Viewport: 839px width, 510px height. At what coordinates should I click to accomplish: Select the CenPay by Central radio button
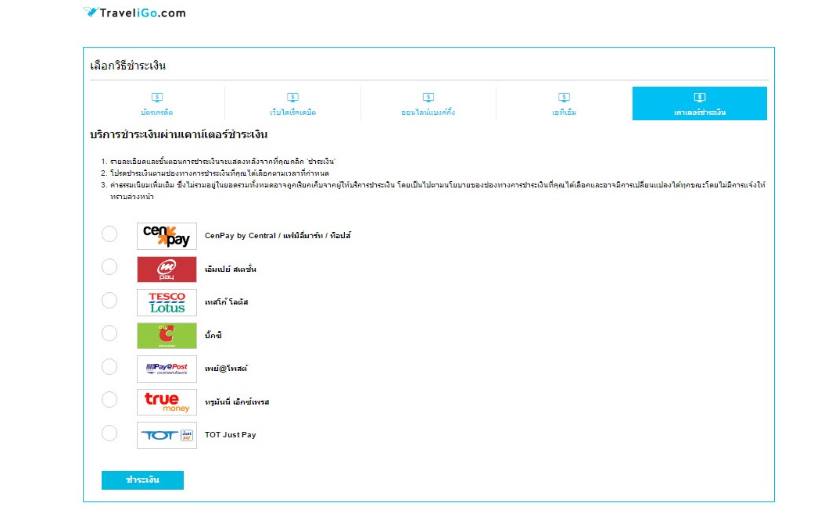[109, 234]
